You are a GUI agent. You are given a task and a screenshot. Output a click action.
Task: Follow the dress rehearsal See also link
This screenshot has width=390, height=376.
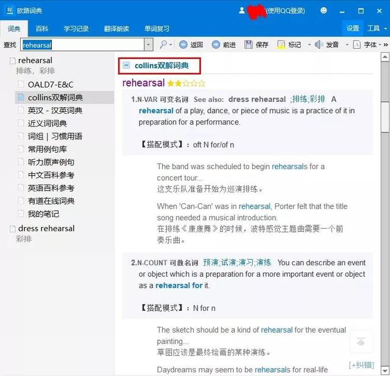[x=257, y=99]
